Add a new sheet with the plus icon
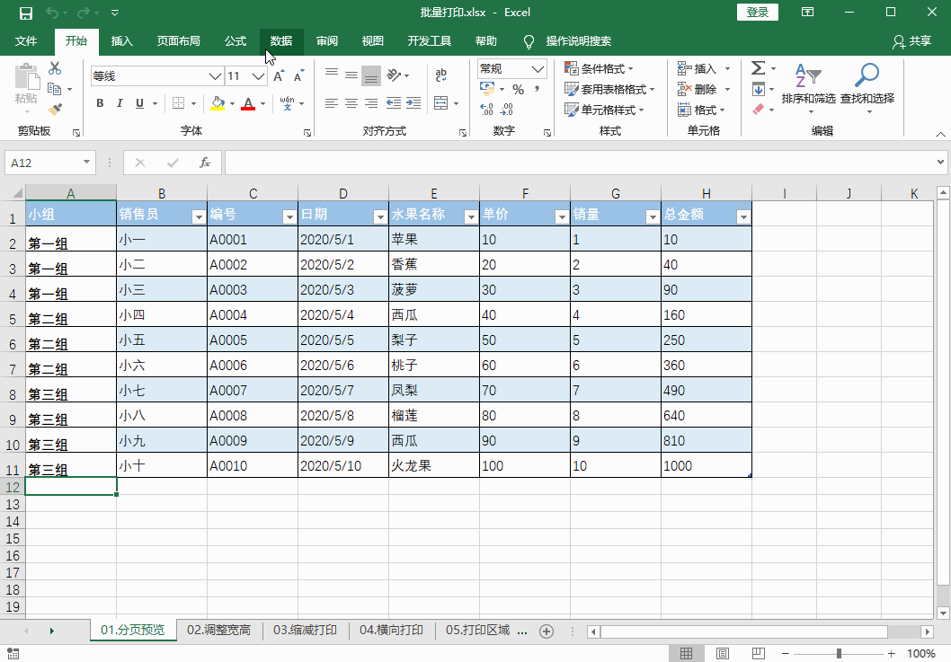951x662 pixels. 547,631
